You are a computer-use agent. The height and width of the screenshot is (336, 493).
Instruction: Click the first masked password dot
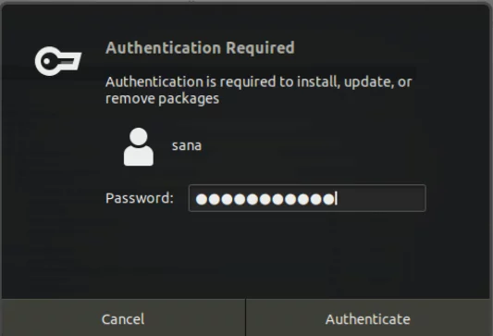point(202,199)
